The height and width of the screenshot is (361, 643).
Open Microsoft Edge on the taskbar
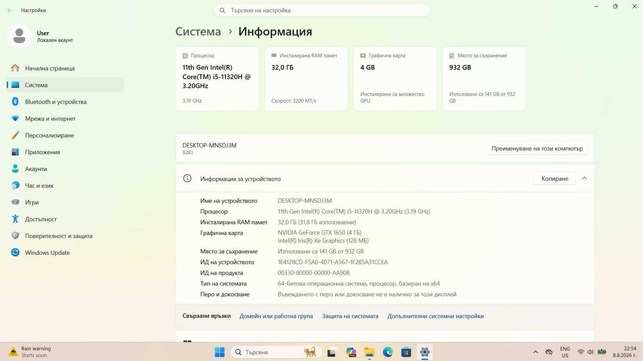click(x=388, y=352)
